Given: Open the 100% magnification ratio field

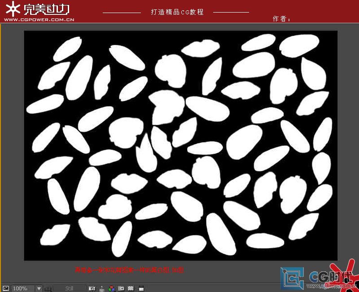Looking at the screenshot, I should point(23,288).
